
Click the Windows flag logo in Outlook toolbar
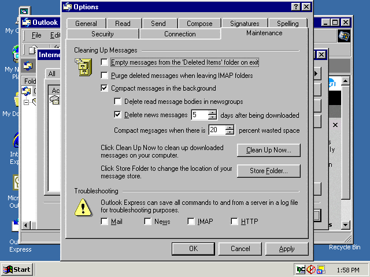tap(344, 36)
